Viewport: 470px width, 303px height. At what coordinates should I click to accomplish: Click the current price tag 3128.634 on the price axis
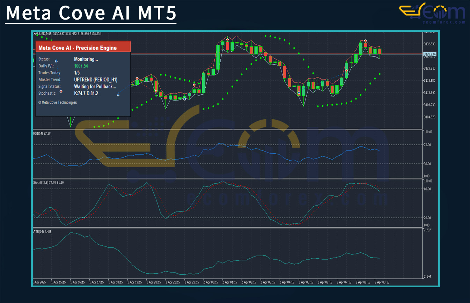[429, 54]
